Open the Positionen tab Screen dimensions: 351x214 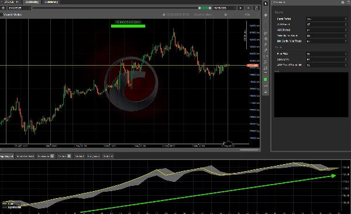(46, 156)
